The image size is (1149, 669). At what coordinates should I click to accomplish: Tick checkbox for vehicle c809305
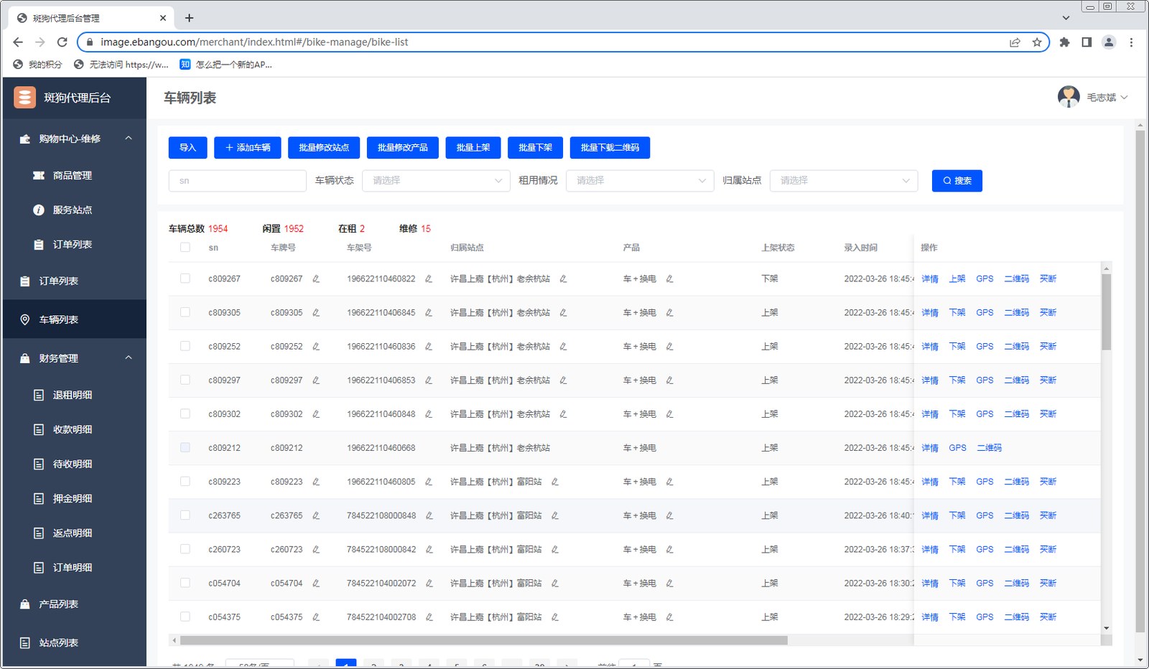point(185,312)
